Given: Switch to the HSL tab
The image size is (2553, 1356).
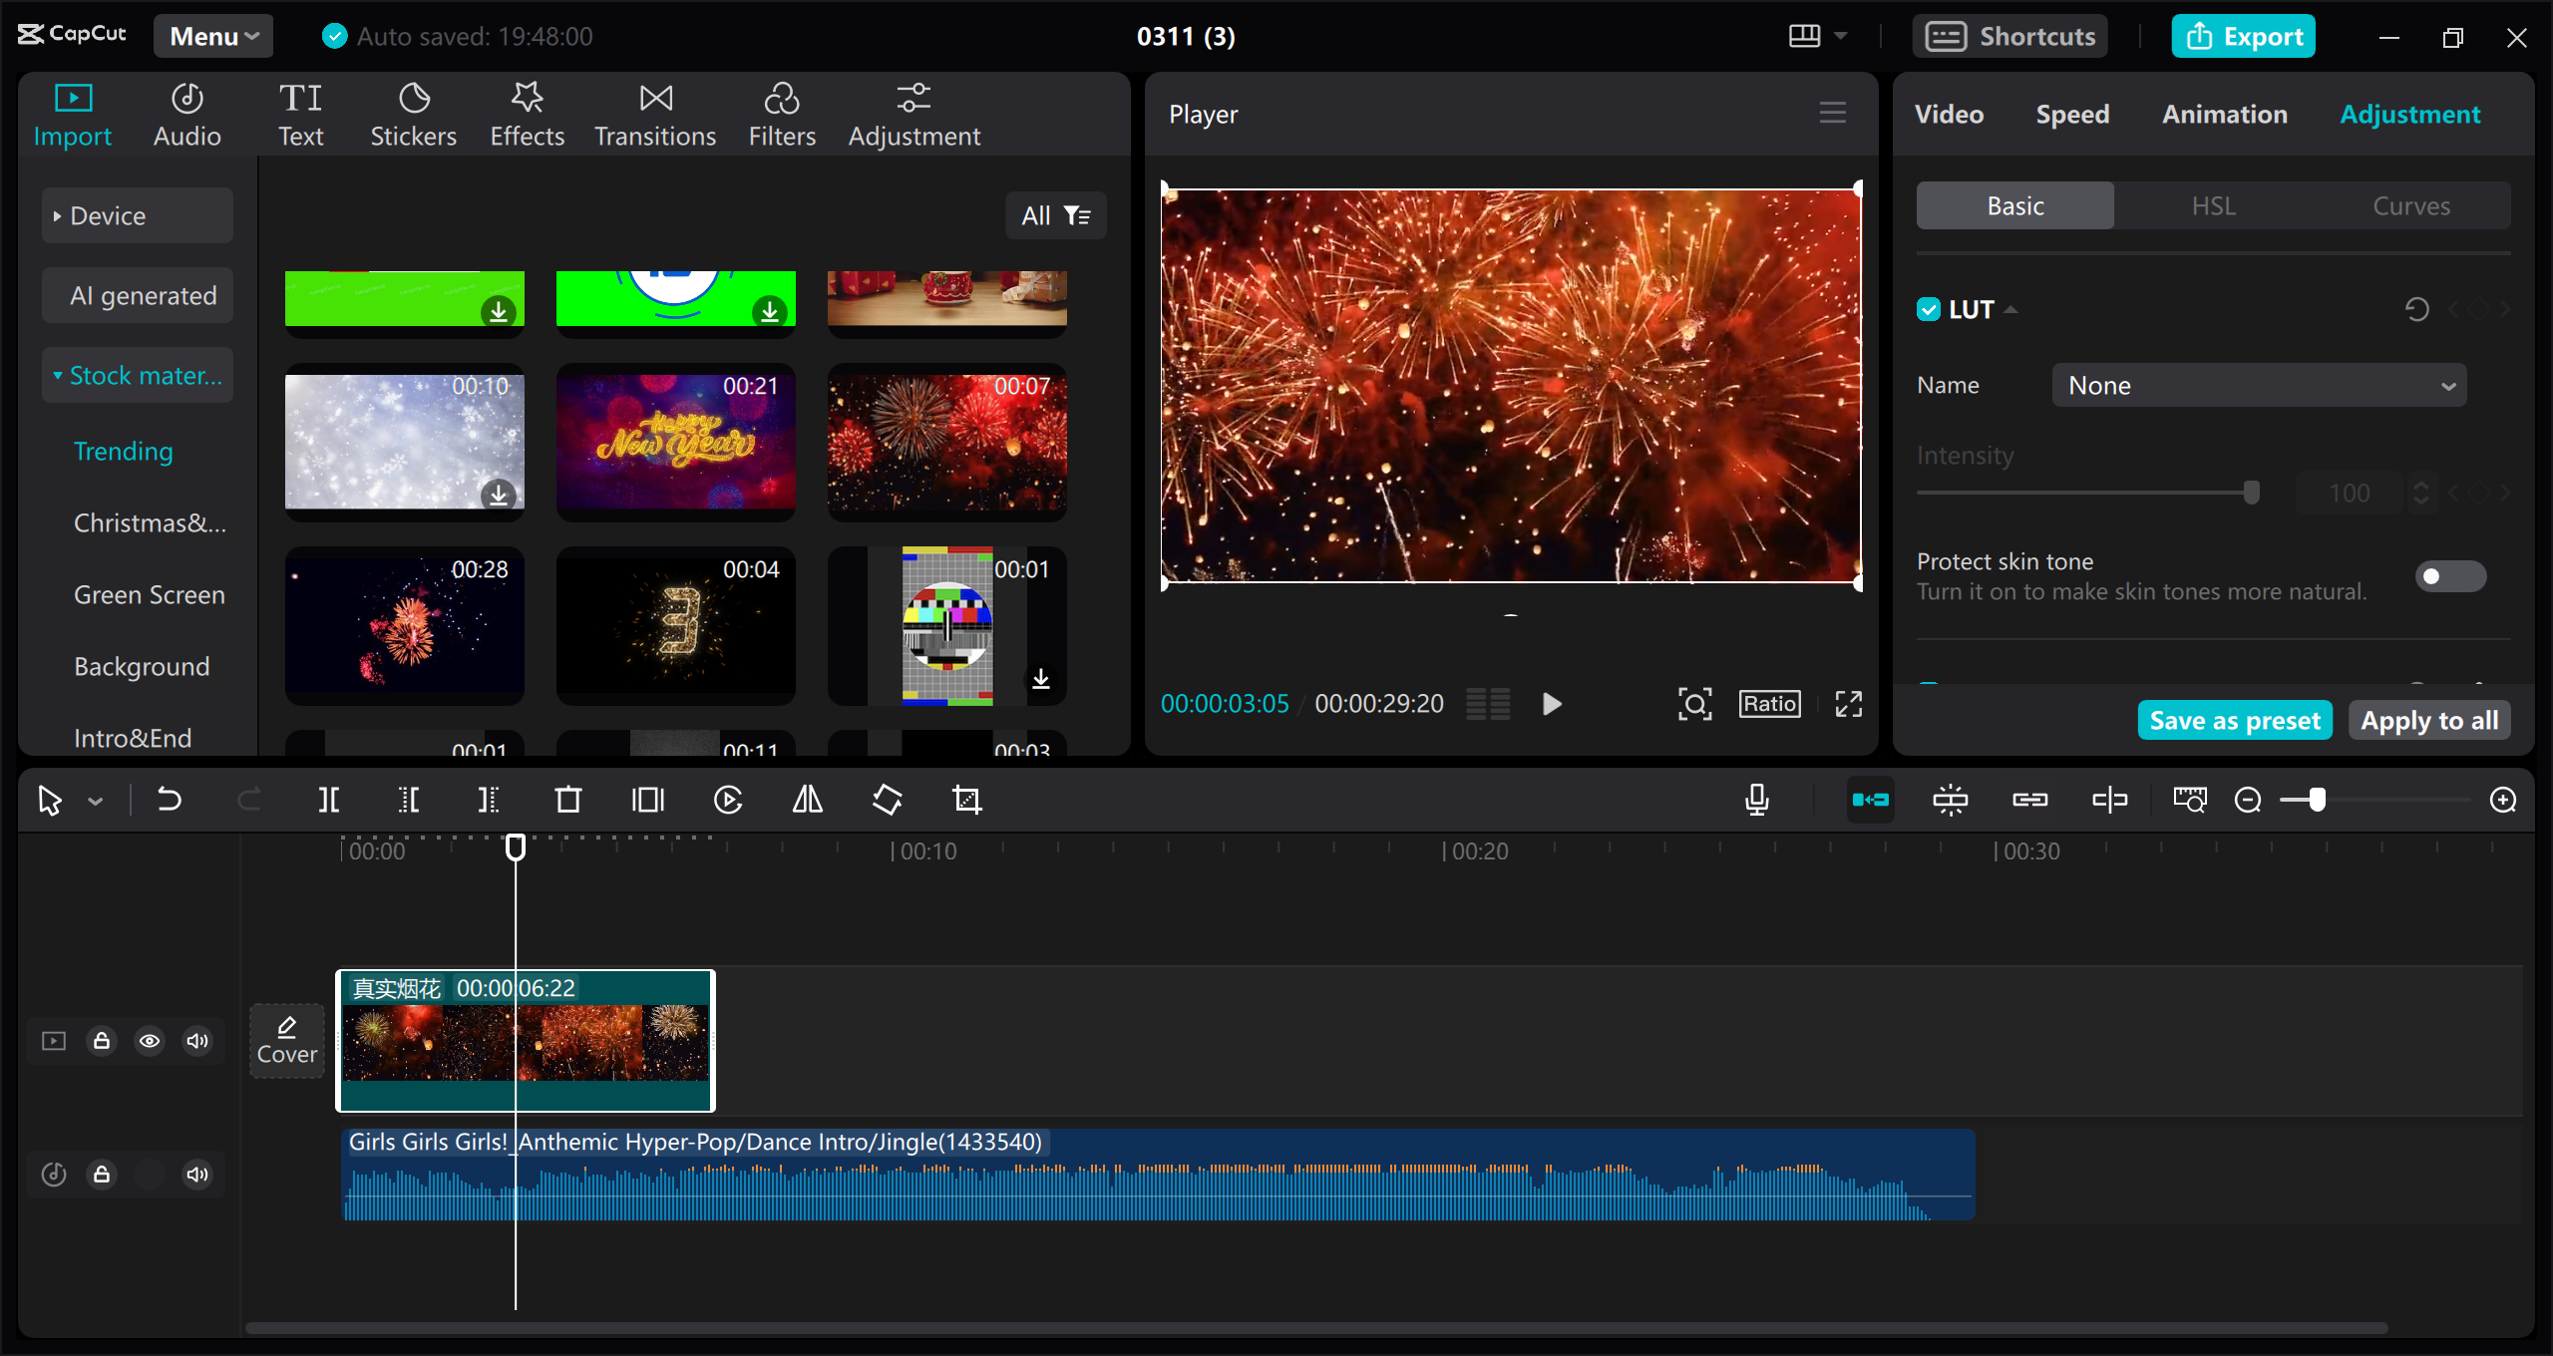Looking at the screenshot, I should coord(2212,205).
